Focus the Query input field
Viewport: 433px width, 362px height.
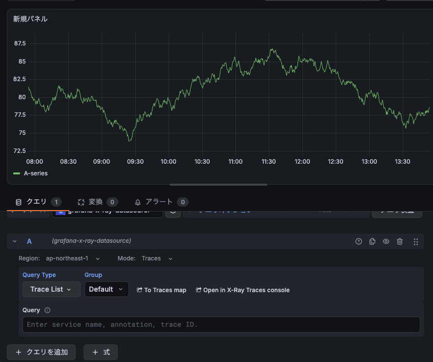click(221, 325)
